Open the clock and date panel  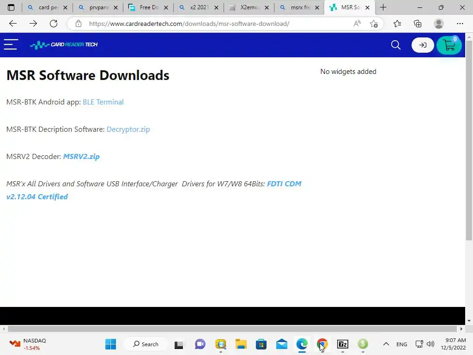[x=454, y=344]
